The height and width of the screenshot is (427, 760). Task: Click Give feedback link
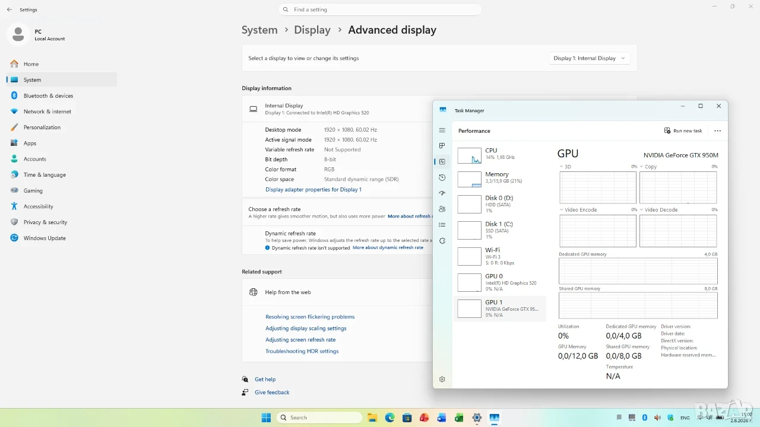click(272, 393)
